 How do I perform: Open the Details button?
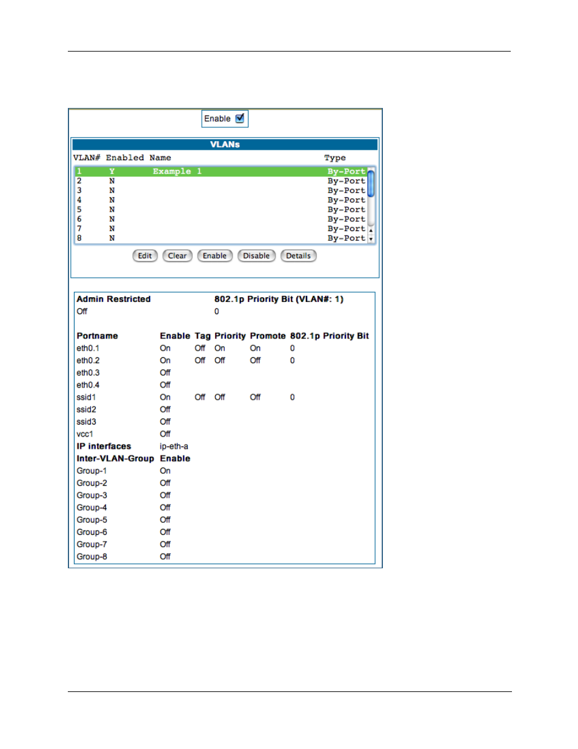click(x=299, y=256)
